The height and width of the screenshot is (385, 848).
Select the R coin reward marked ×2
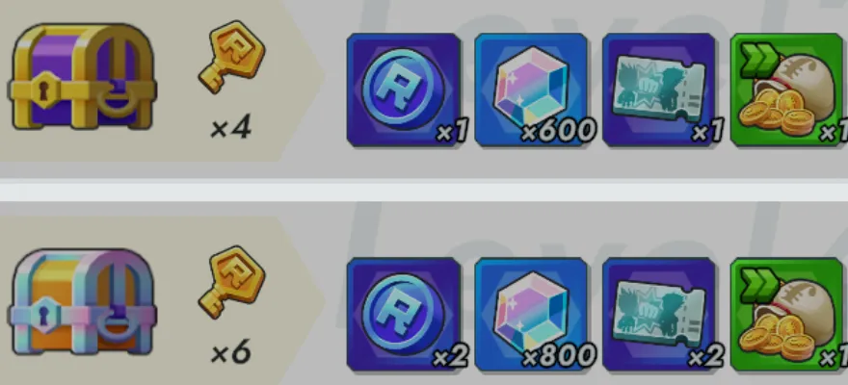click(404, 315)
